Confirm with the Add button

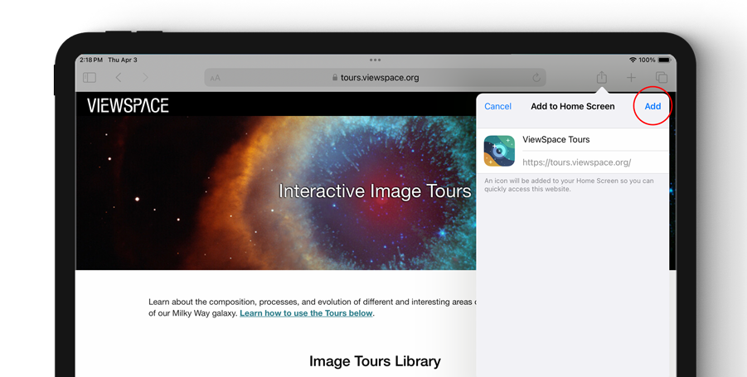652,106
